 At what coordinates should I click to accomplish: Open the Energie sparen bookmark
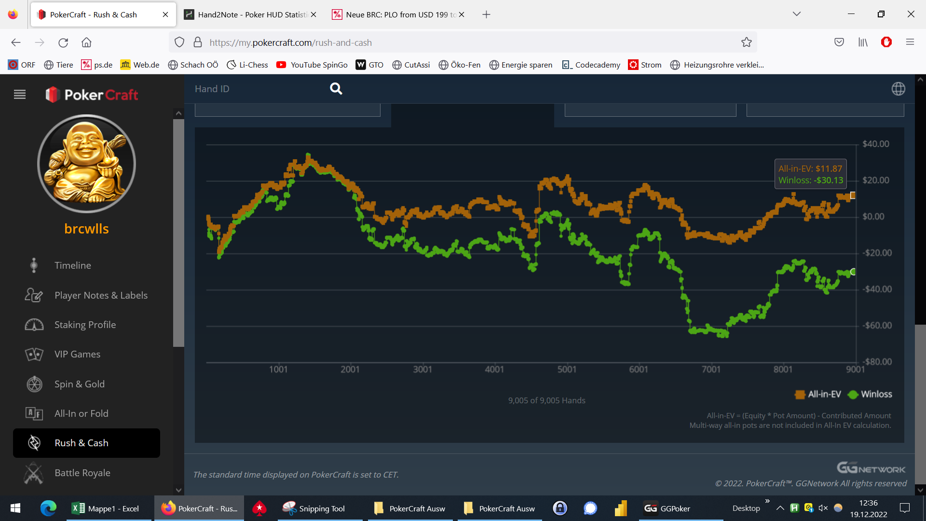[521, 65]
